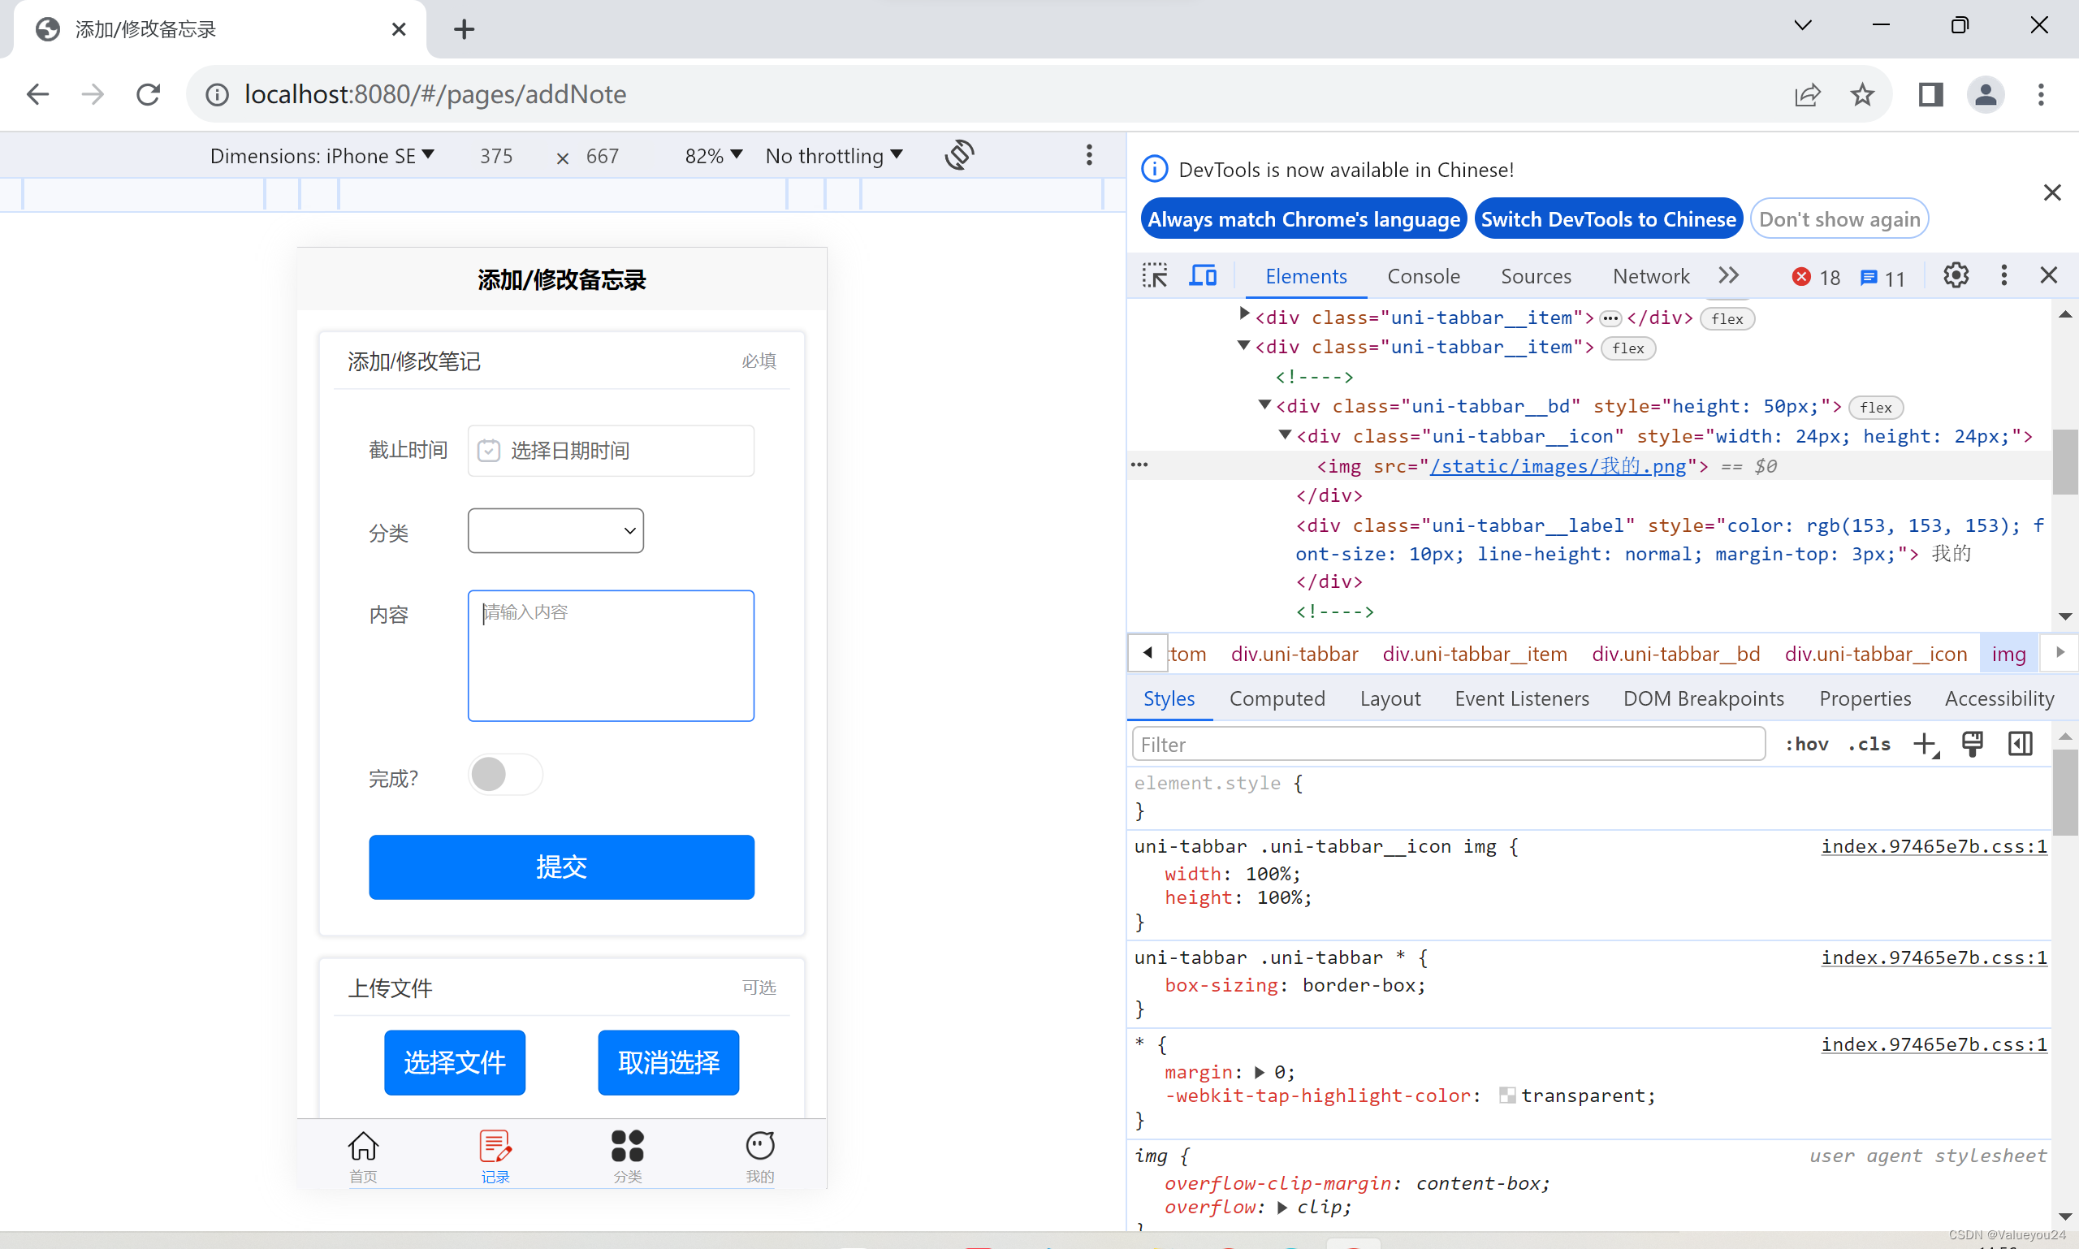Enable the DevTools Chinese language switch
The height and width of the screenshot is (1249, 2079).
click(x=1608, y=220)
